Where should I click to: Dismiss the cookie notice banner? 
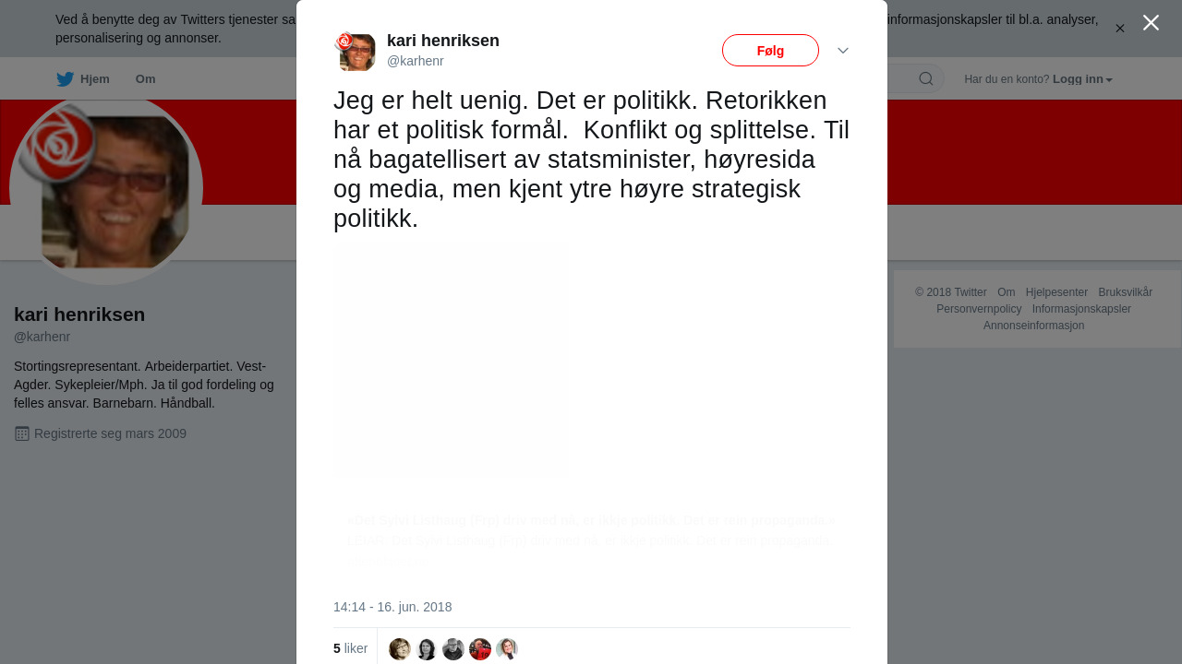click(1120, 29)
